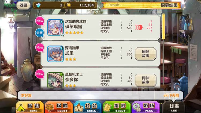The height and width of the screenshot is (113, 201).
Task: Select 琪尔琪露 character portrait
Action: coord(55,28)
